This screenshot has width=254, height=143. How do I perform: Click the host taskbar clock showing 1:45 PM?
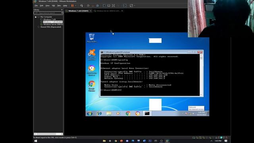point(218,141)
